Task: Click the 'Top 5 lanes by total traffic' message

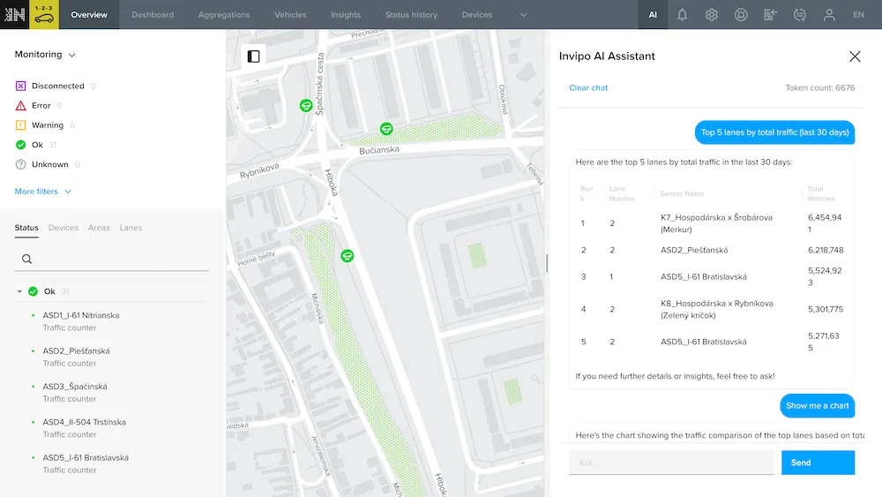Action: pos(774,132)
